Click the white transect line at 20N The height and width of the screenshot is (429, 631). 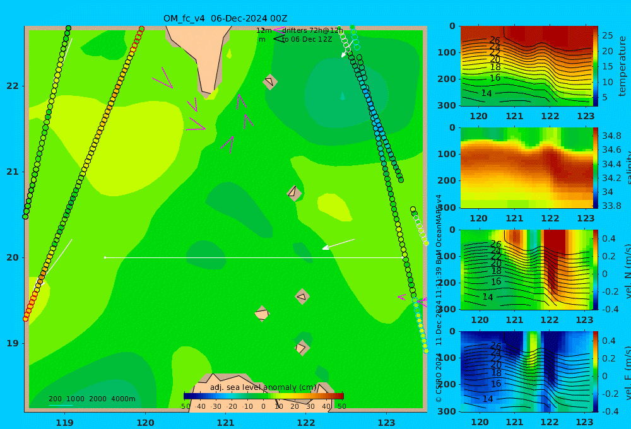254,257
